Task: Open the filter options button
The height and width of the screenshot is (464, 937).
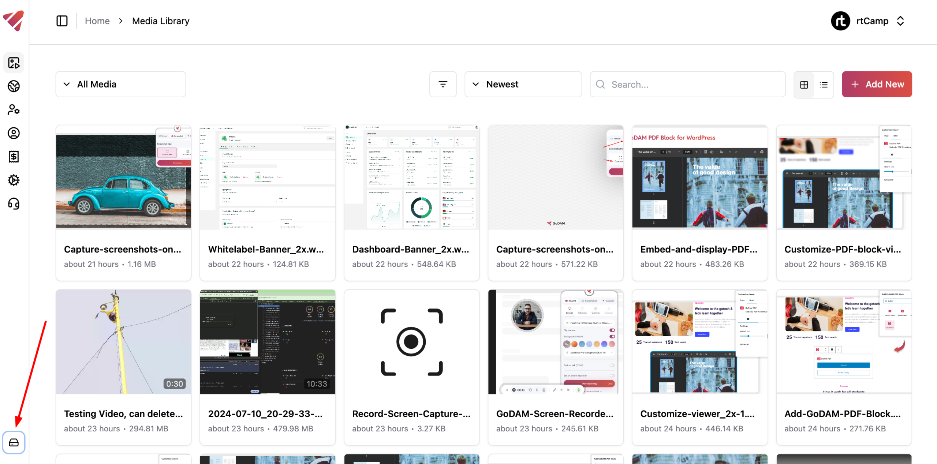Action: [x=443, y=84]
